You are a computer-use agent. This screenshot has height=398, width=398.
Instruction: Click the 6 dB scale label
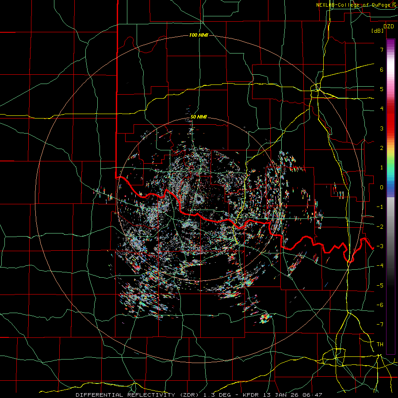point(382,69)
